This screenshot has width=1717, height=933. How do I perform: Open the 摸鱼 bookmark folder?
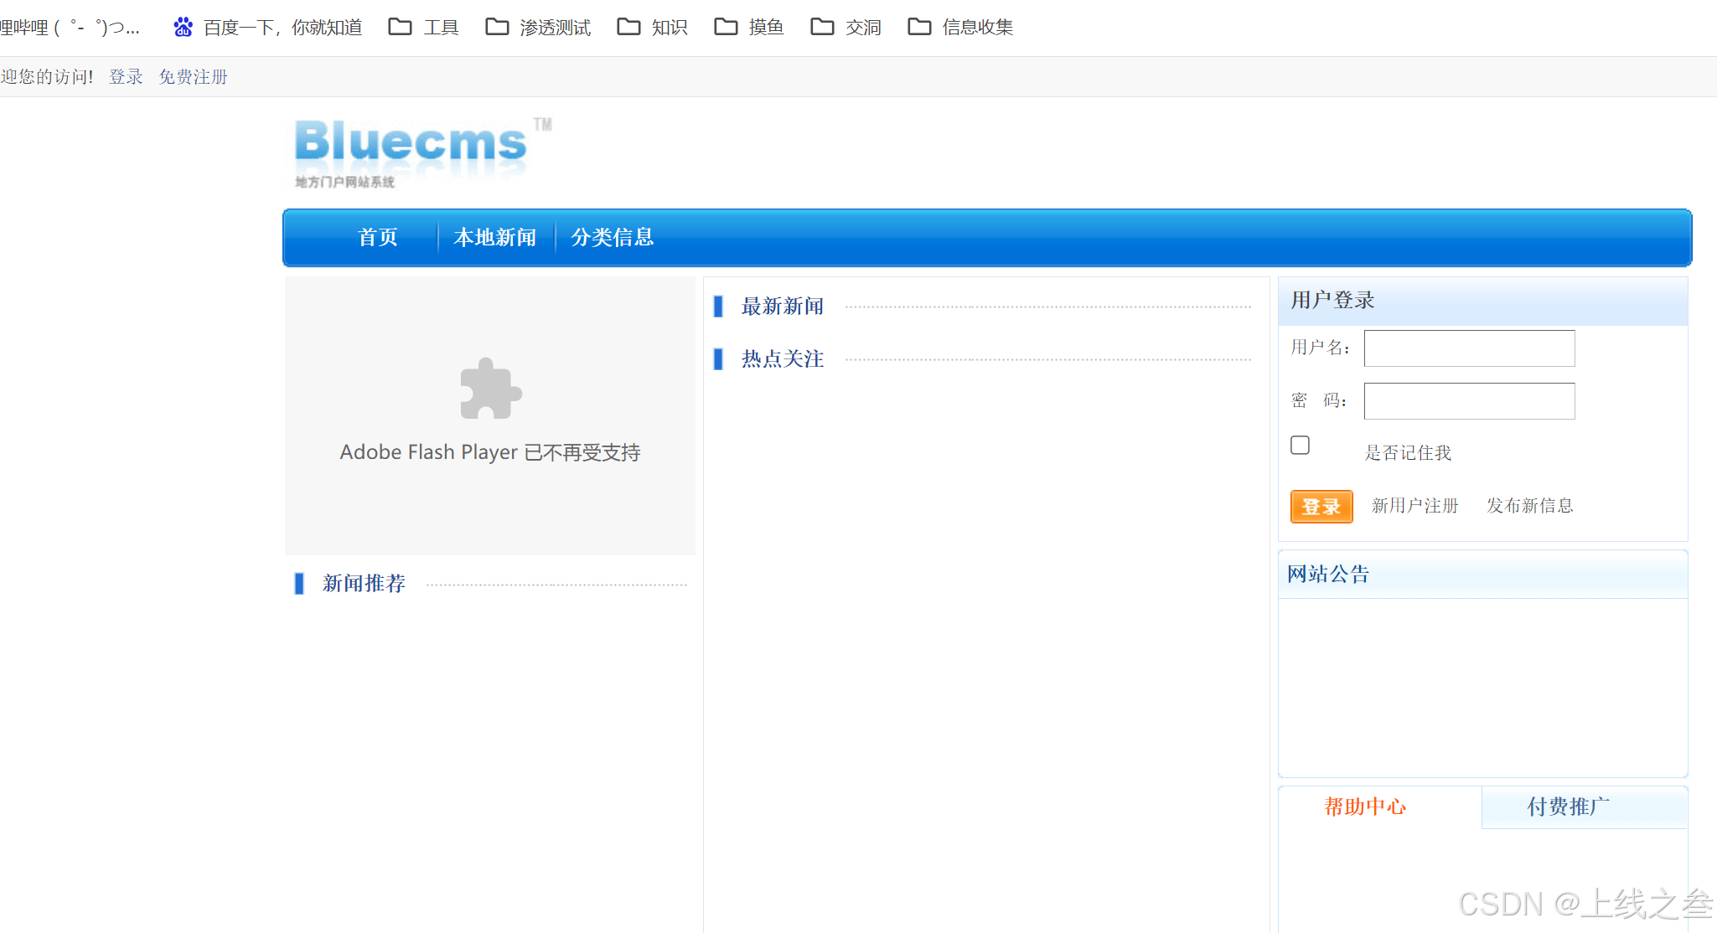coord(749,28)
